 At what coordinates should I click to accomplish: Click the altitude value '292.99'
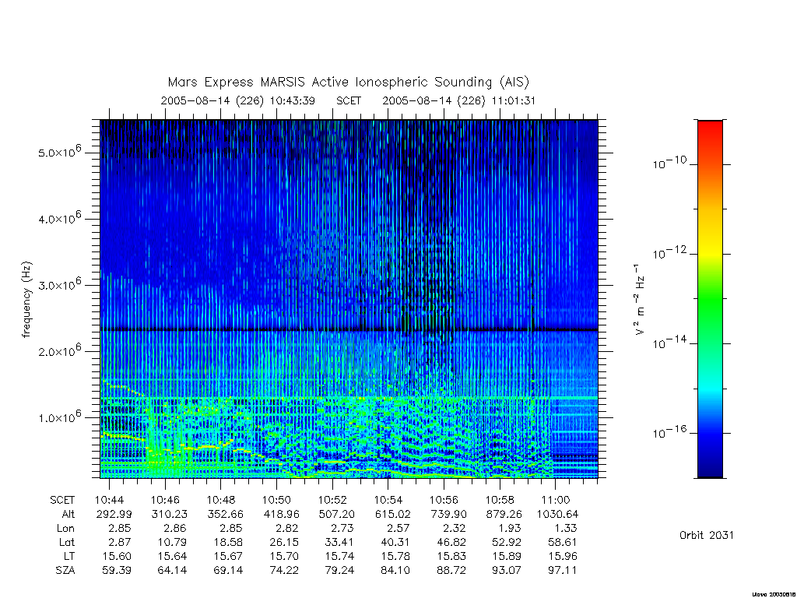pos(114,514)
